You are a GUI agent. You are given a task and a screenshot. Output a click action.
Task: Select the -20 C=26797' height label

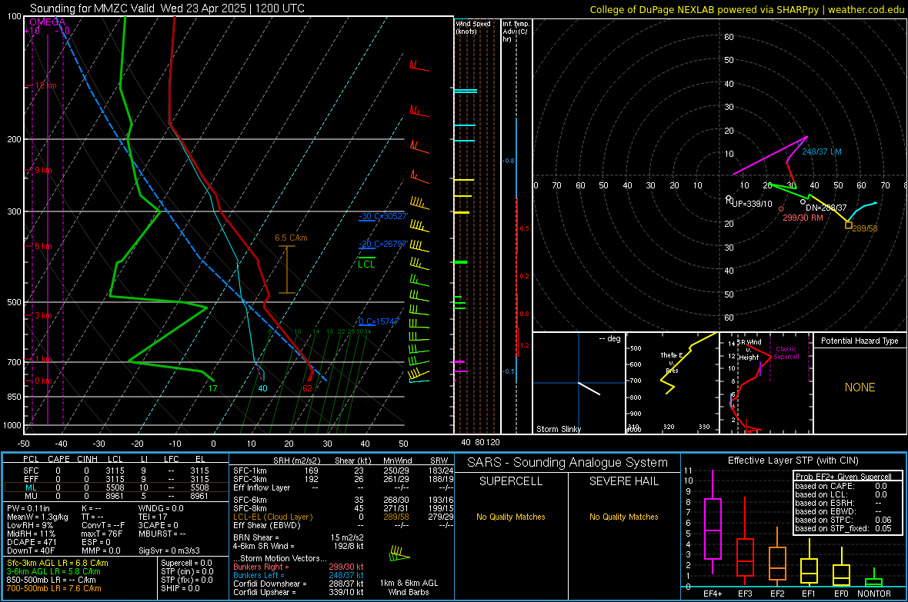tap(383, 244)
